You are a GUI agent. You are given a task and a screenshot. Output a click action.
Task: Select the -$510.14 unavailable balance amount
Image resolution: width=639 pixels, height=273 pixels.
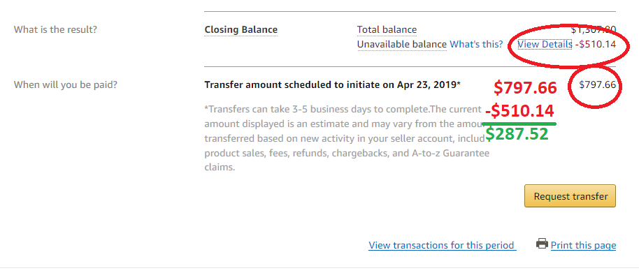(x=596, y=45)
